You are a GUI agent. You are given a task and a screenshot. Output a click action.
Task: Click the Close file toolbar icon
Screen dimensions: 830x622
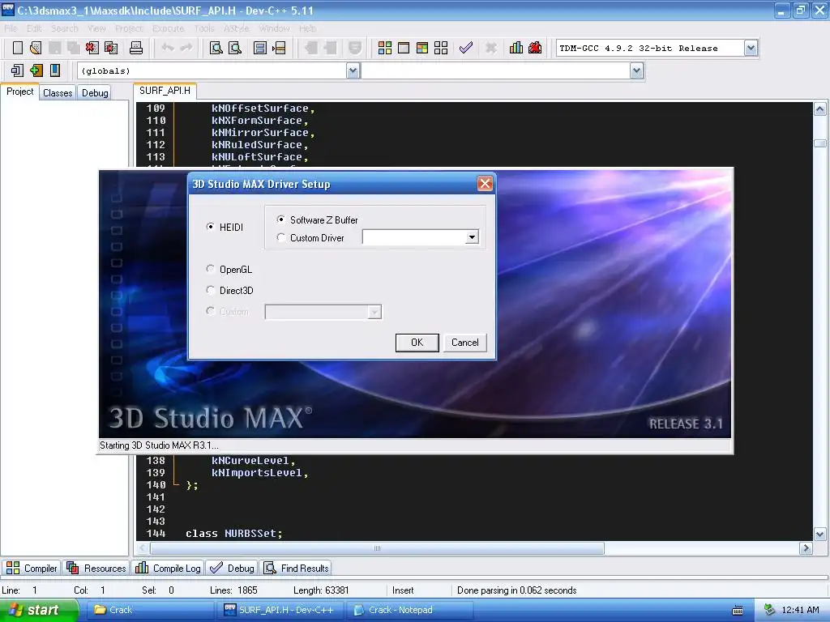pyautogui.click(x=92, y=48)
